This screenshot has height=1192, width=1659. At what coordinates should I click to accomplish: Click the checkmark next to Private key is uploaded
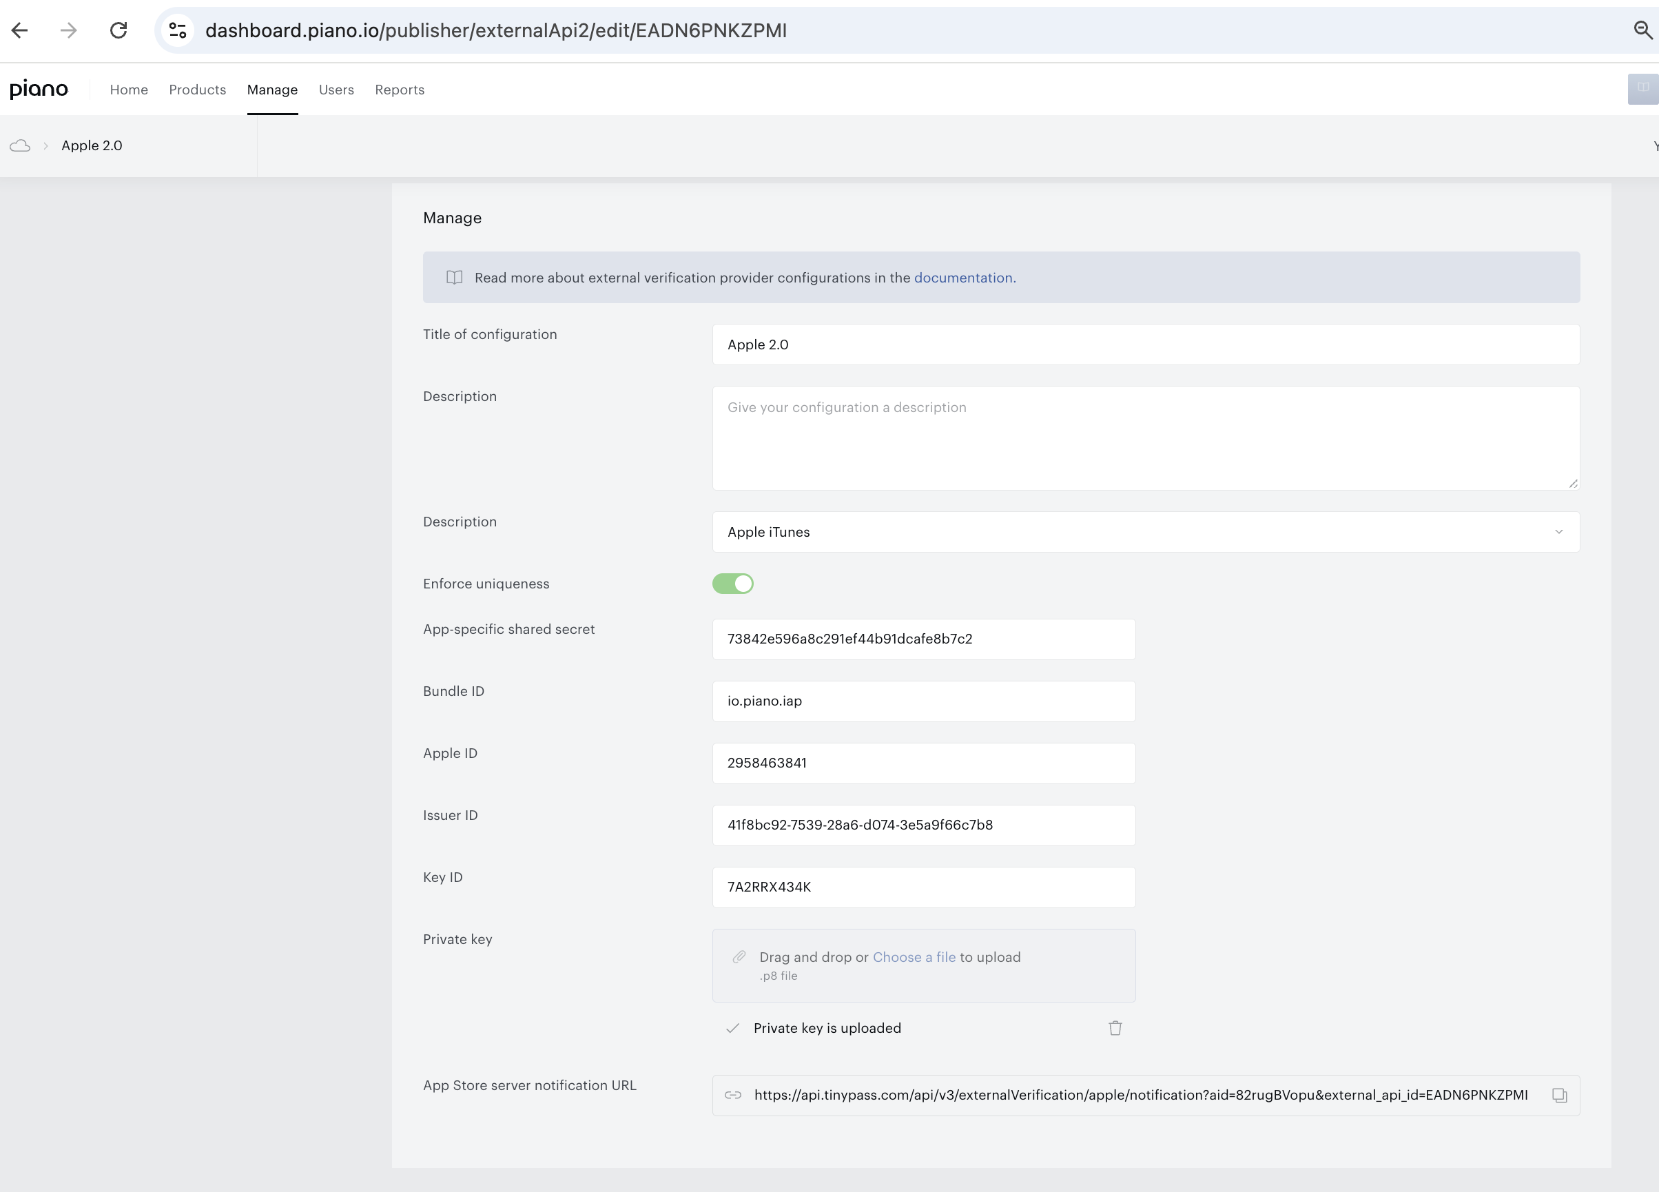coord(732,1028)
